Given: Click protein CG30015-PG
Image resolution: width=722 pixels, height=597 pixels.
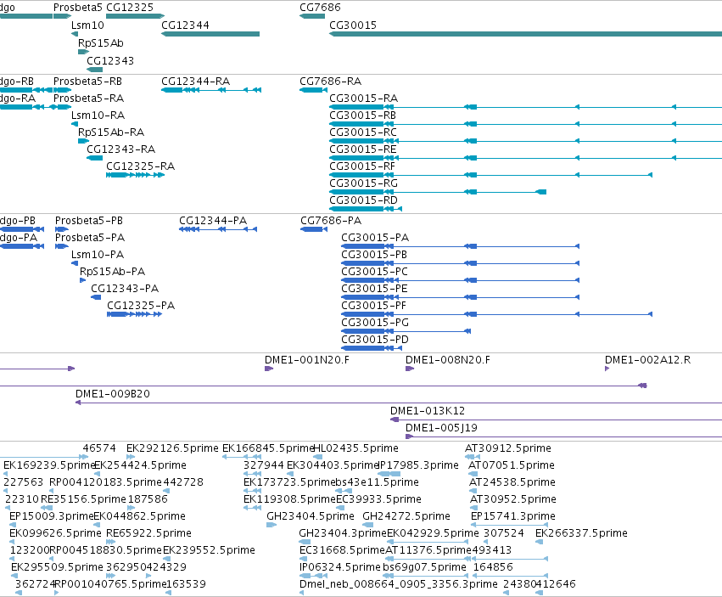Looking at the screenshot, I should pos(406,331).
